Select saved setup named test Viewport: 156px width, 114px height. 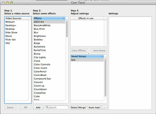point(87,60)
